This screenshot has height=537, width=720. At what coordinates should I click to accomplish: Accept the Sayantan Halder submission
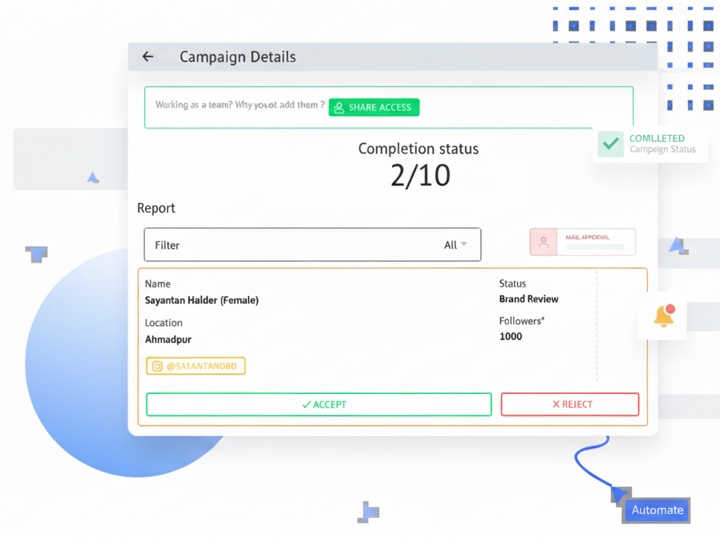coord(318,404)
